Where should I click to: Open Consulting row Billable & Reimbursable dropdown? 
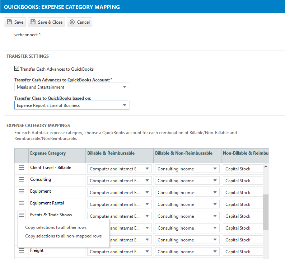click(120, 181)
